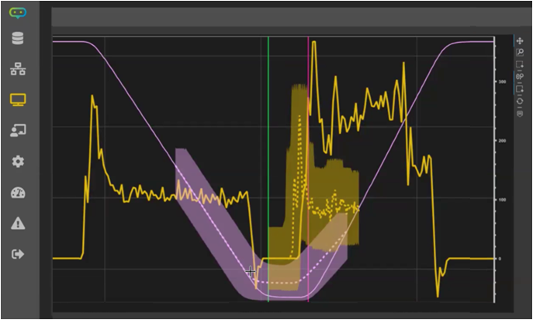
Task: Open the user presentation icon in the sidebar
Action: tap(18, 130)
